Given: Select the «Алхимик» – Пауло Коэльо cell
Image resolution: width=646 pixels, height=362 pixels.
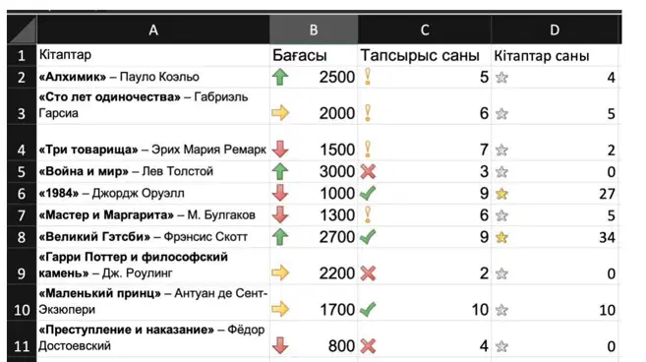Looking at the screenshot, I should [x=153, y=77].
